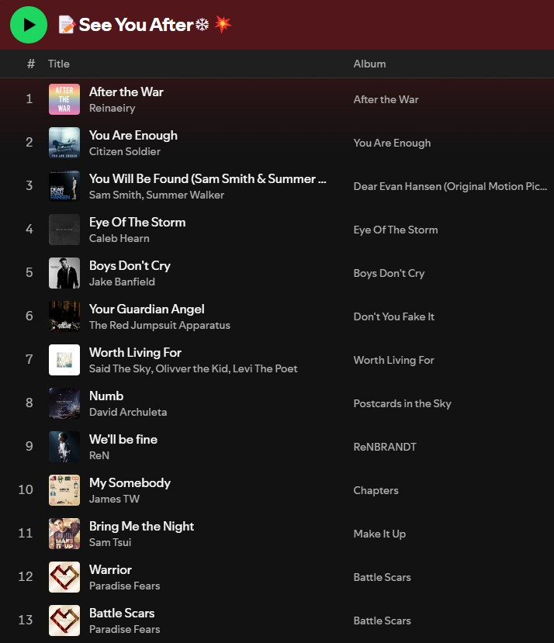Open artist Citizen Soldier
554x643 pixels.
[x=125, y=151]
